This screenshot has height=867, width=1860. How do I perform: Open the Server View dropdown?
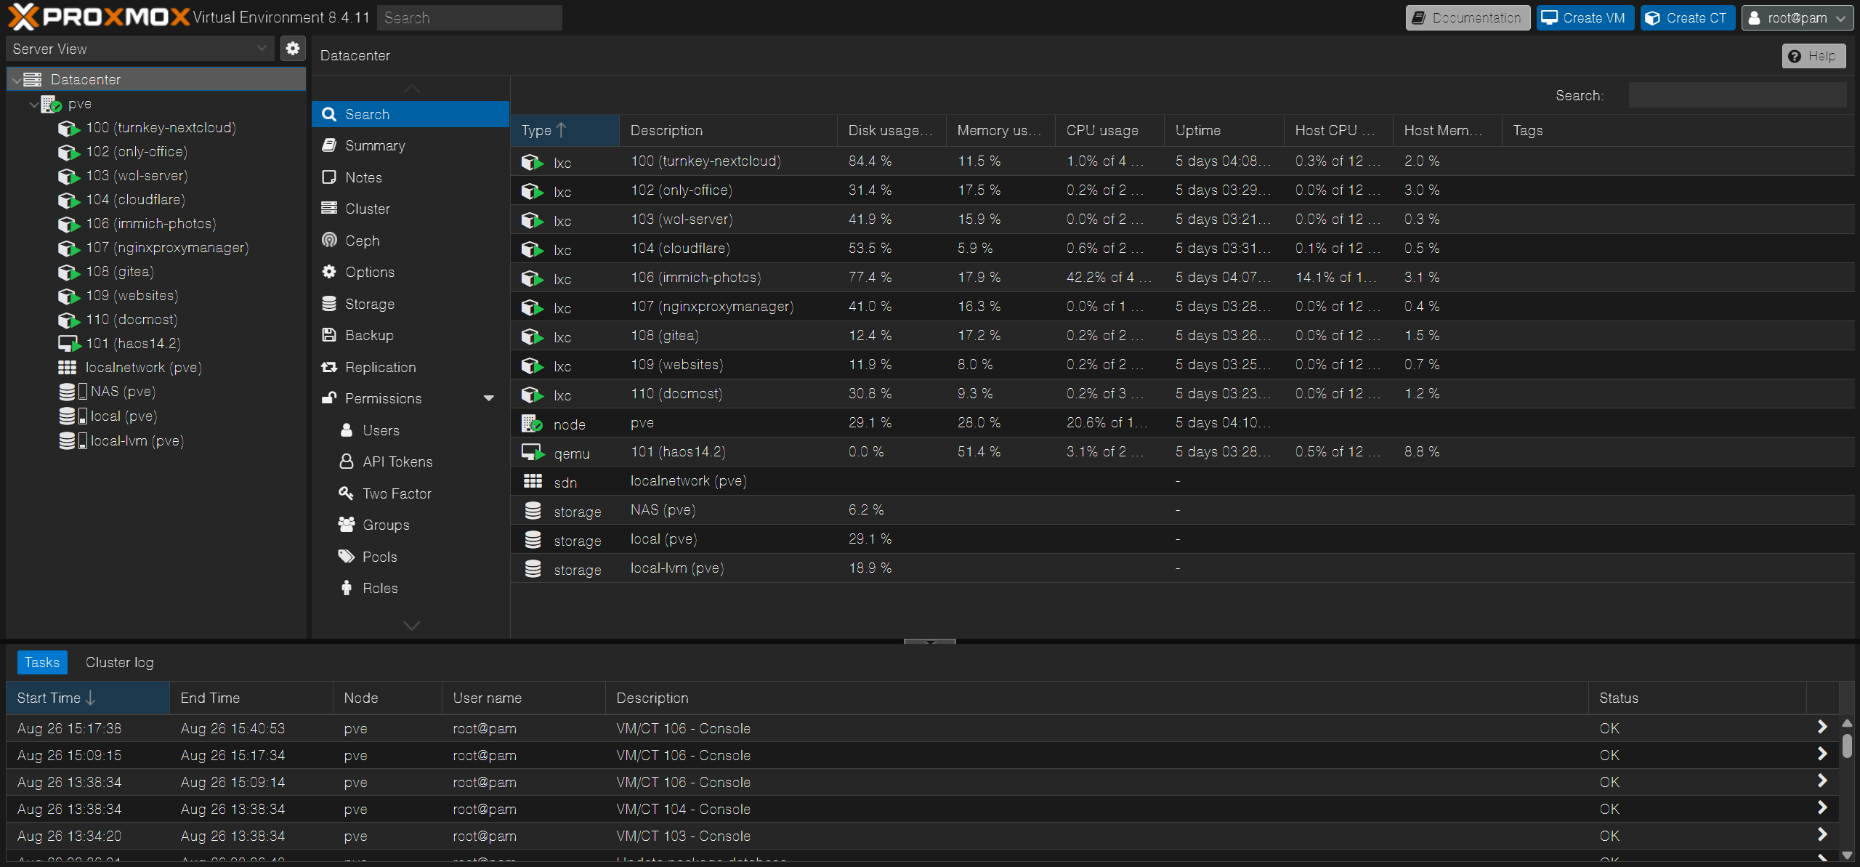click(x=139, y=49)
